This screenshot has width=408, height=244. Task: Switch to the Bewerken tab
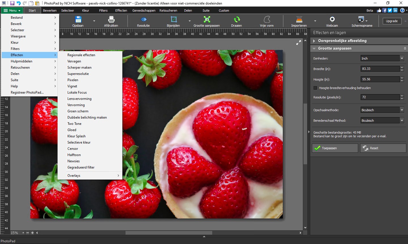click(50, 10)
